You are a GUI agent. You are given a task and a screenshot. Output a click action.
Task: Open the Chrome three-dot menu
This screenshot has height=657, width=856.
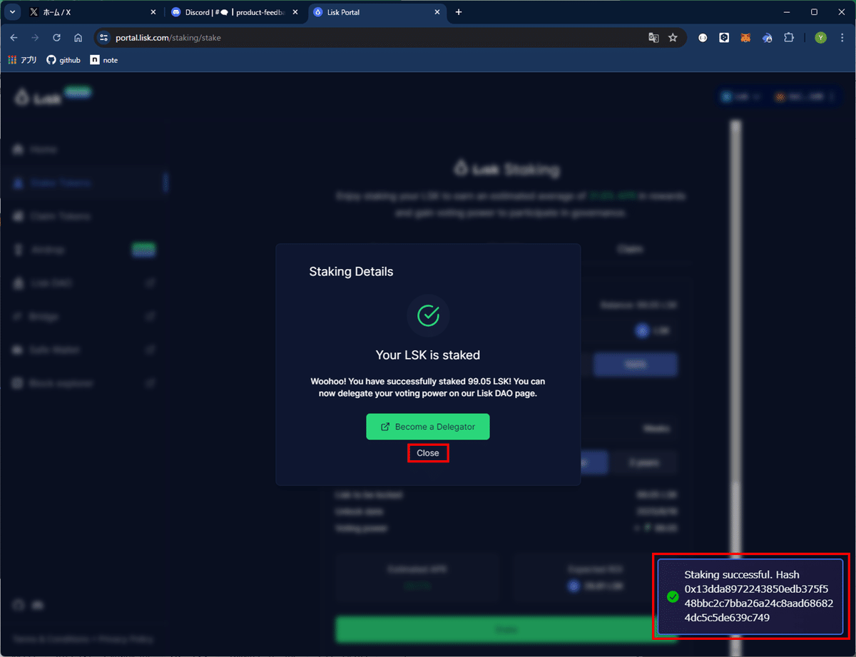[842, 38]
